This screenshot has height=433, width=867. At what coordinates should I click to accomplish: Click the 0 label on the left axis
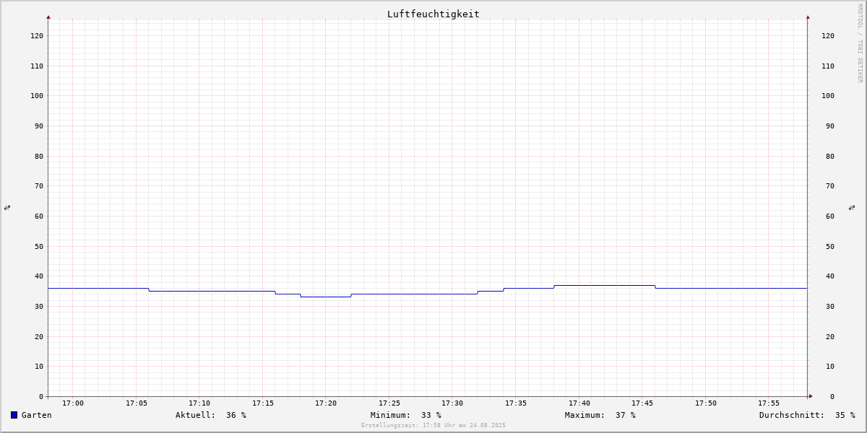click(x=41, y=396)
